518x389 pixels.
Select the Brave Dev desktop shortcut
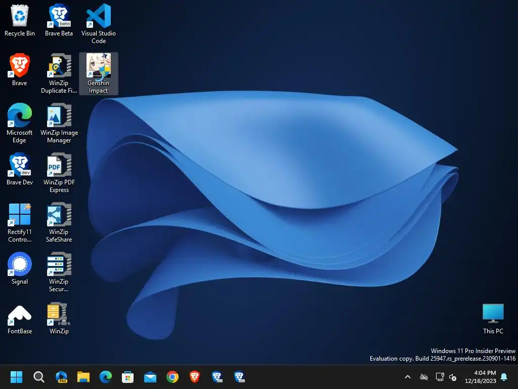point(20,169)
